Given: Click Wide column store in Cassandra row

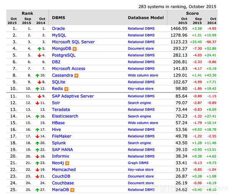Looking at the screenshot, I should pyautogui.click(x=143, y=75).
